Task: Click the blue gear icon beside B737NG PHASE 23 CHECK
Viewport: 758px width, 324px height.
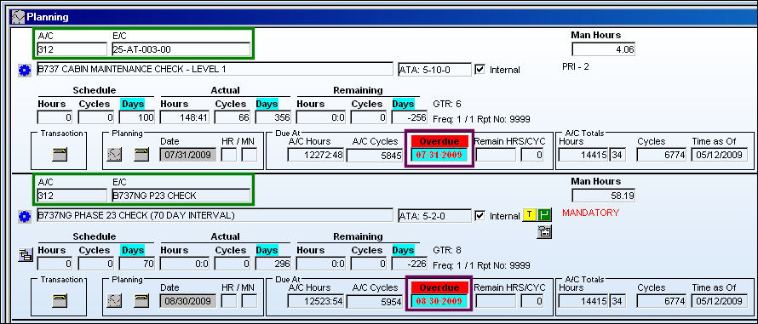Action: (24, 216)
